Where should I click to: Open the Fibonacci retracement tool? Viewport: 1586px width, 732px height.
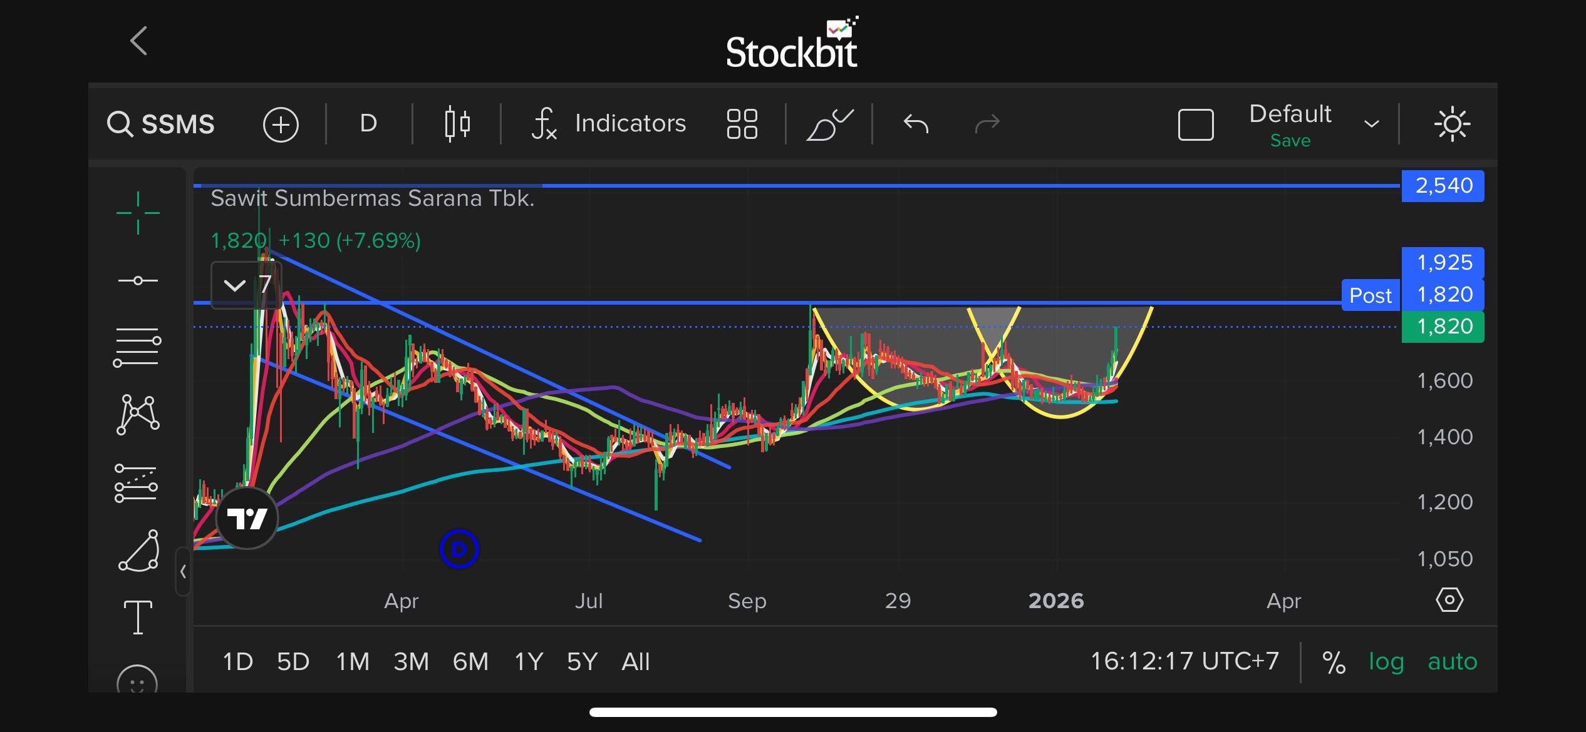(137, 347)
